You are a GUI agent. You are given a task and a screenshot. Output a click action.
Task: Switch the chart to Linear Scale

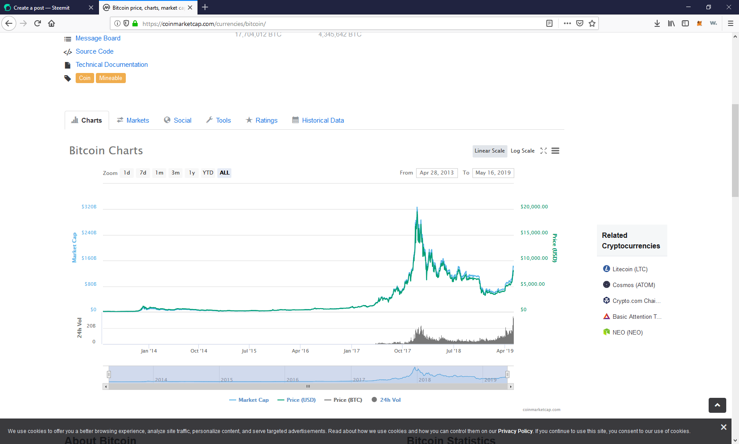490,151
